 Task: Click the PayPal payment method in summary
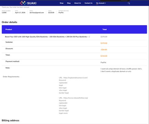point(61,12)
